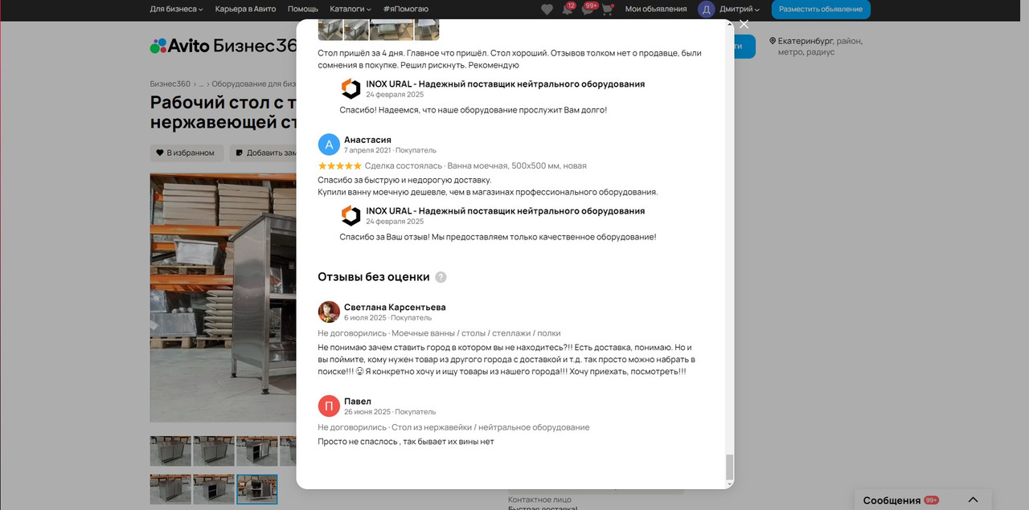Click Екатеринбург location selector text
The image size is (1029, 510).
click(x=805, y=41)
